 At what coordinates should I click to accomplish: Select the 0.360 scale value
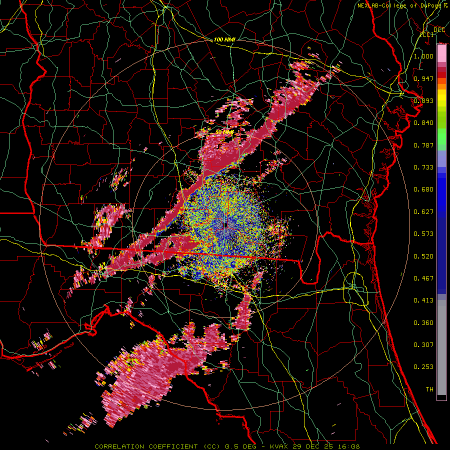tap(423, 322)
